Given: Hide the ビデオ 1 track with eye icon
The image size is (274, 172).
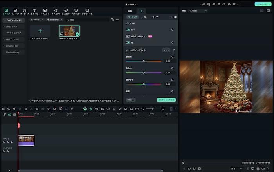Looking at the screenshot, I should (11, 142).
